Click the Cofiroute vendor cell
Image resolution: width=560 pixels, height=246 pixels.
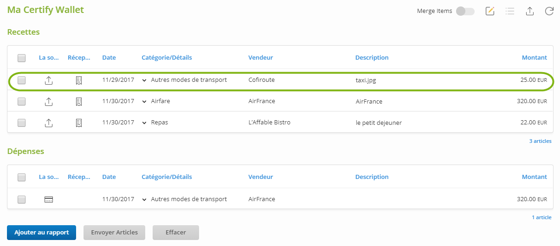coord(262,80)
